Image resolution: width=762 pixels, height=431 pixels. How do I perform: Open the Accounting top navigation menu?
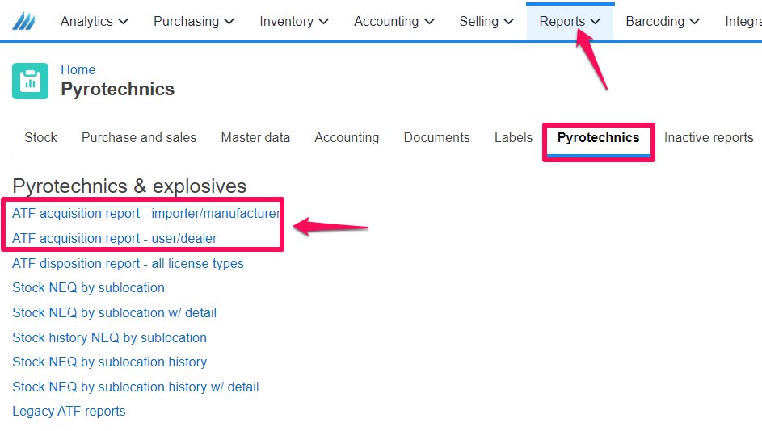[x=394, y=21]
